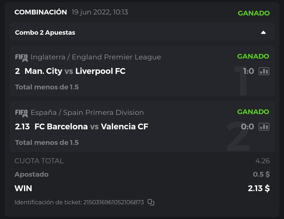Click the COMBINACIÓN title
284x219 pixels.
(x=40, y=12)
